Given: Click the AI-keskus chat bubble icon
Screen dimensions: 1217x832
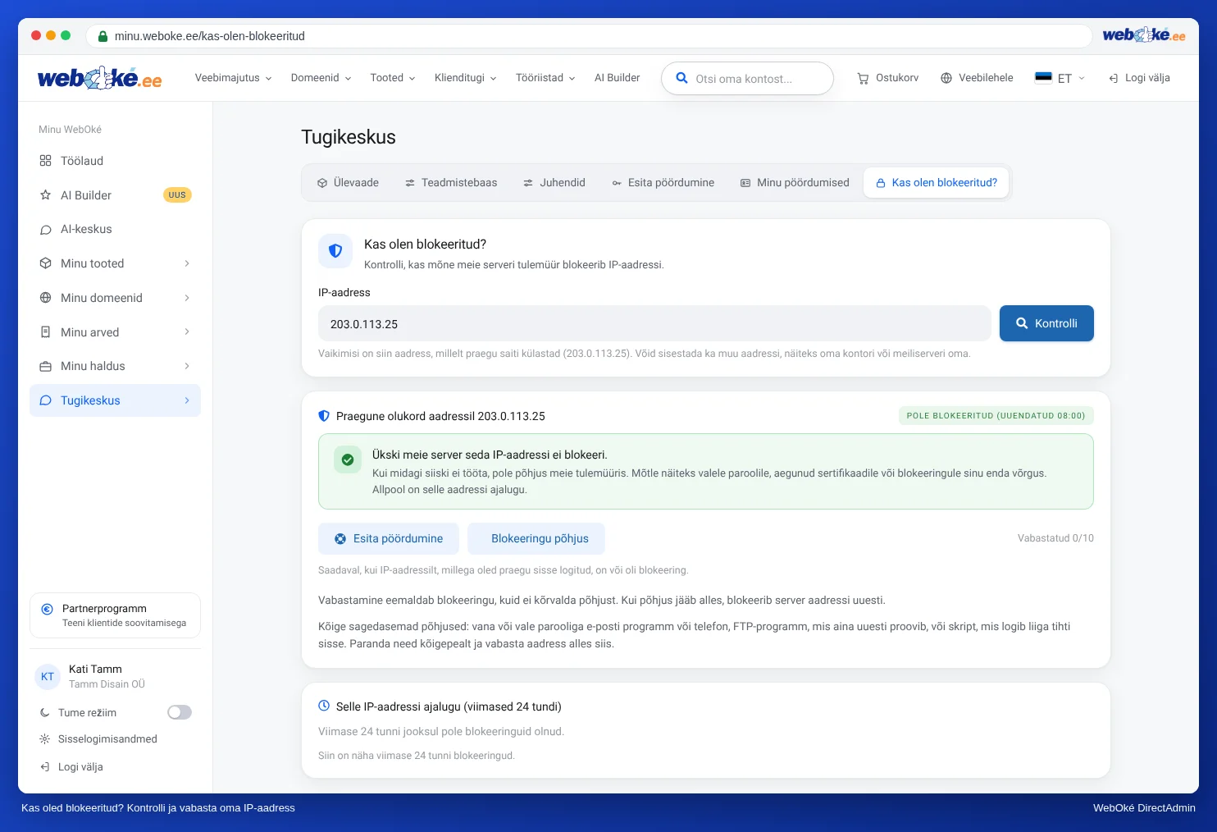Looking at the screenshot, I should click(x=46, y=230).
